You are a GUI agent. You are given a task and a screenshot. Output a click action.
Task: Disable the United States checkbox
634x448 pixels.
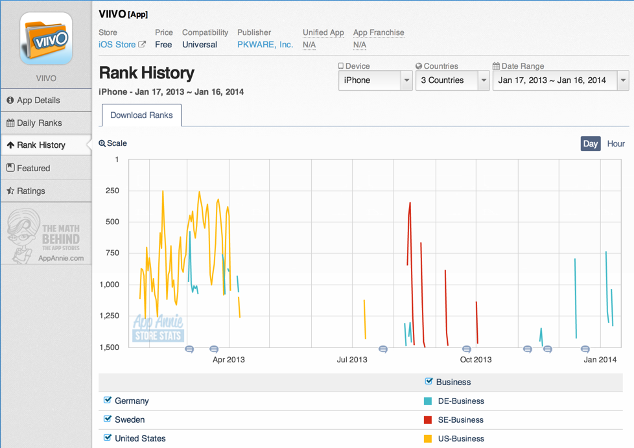point(108,438)
